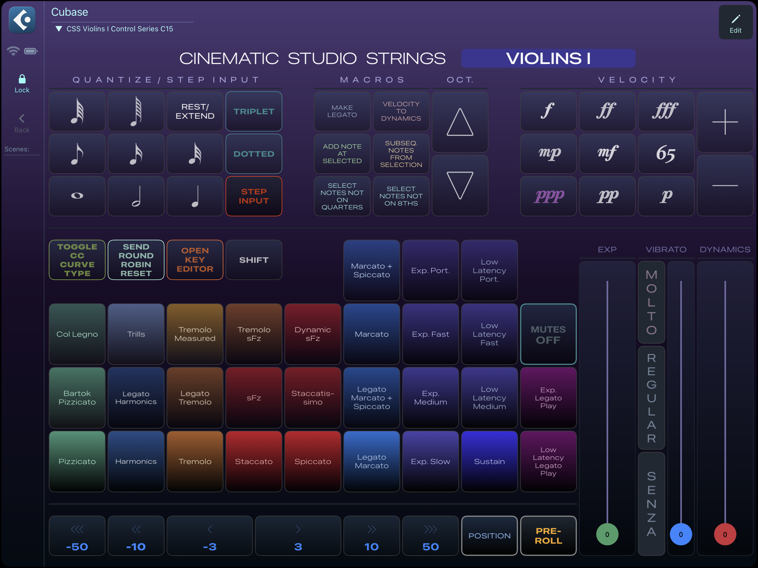Screen dimensions: 758x568
Task: Run ADD NOTE AT SELECTED macro
Action: point(342,154)
